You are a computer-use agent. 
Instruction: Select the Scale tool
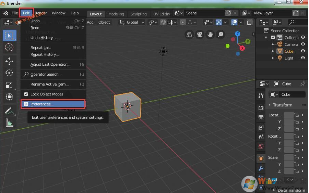(x=9, y=85)
